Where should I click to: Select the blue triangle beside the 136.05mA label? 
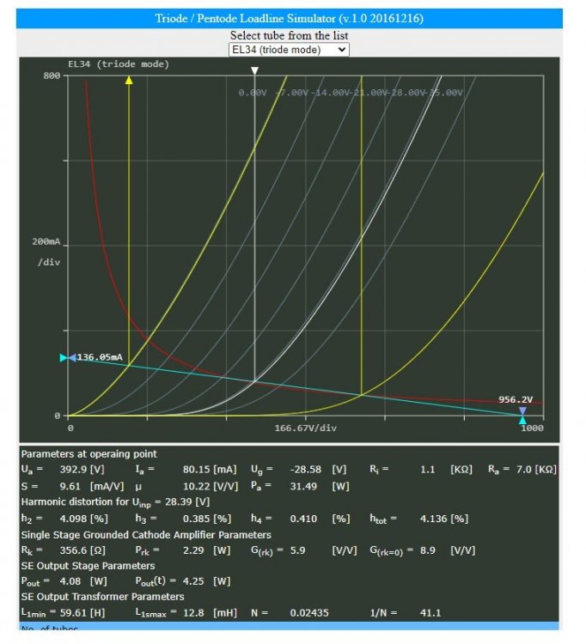pyautogui.click(x=73, y=357)
